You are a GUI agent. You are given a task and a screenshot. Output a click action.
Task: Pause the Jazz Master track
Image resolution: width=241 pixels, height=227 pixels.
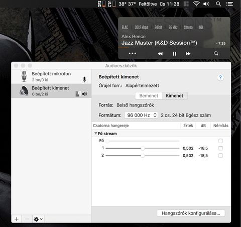tap(174, 54)
